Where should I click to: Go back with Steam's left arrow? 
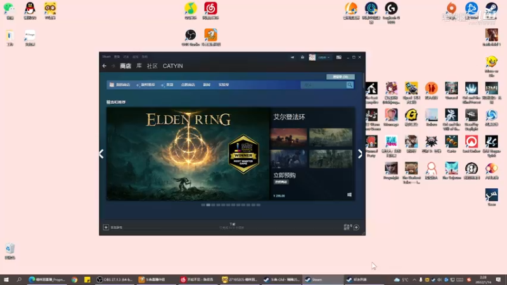[x=104, y=66]
